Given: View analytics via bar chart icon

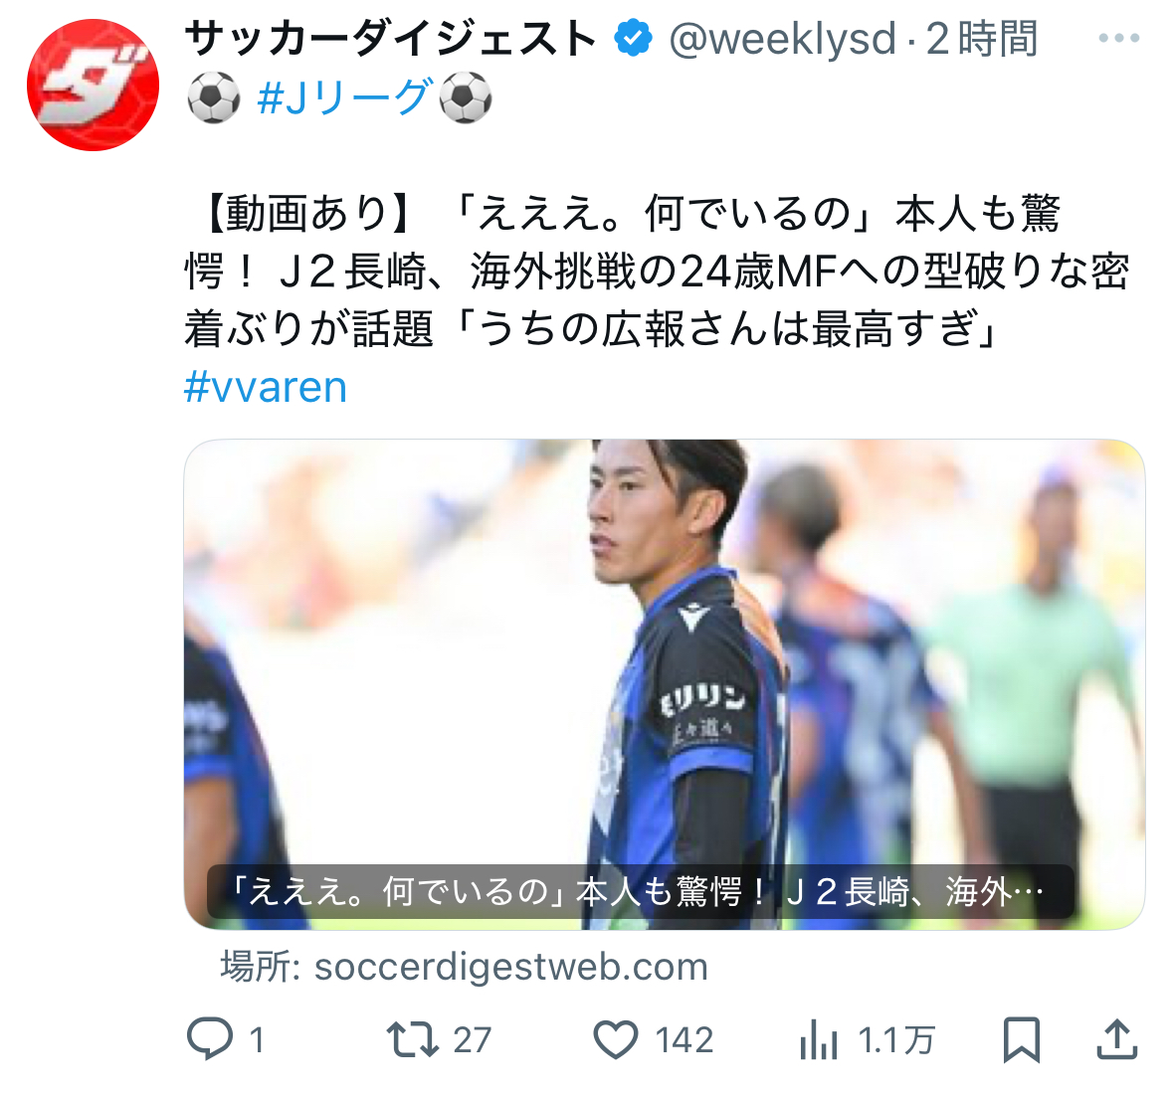Looking at the screenshot, I should (819, 1040).
